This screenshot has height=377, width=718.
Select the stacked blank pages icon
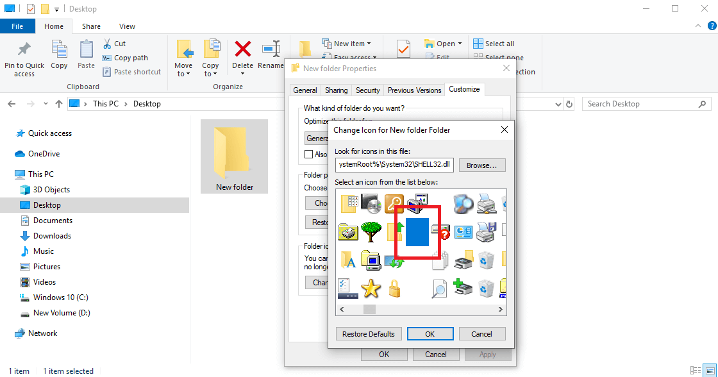440,261
